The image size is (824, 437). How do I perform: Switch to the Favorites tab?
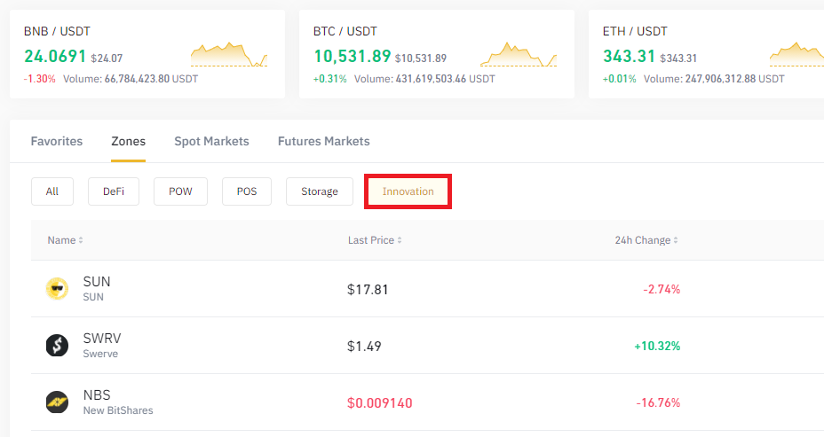[x=57, y=141]
